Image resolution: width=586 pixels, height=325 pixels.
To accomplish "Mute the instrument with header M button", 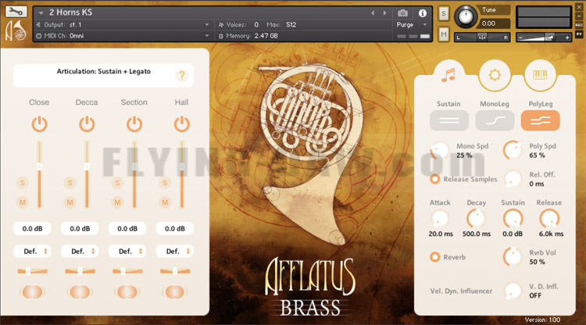I will 444,34.
